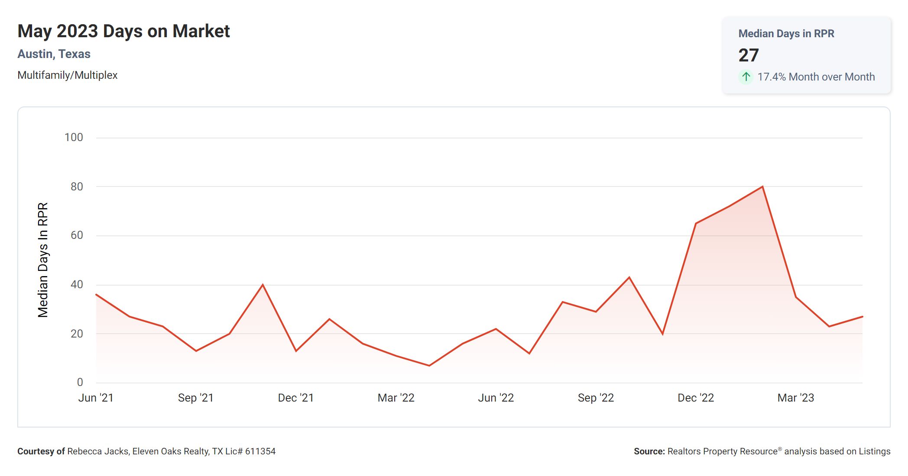Viewport: 908px width, 476px height.
Task: Click the highest peak point on the line chart
Action: pos(762,187)
